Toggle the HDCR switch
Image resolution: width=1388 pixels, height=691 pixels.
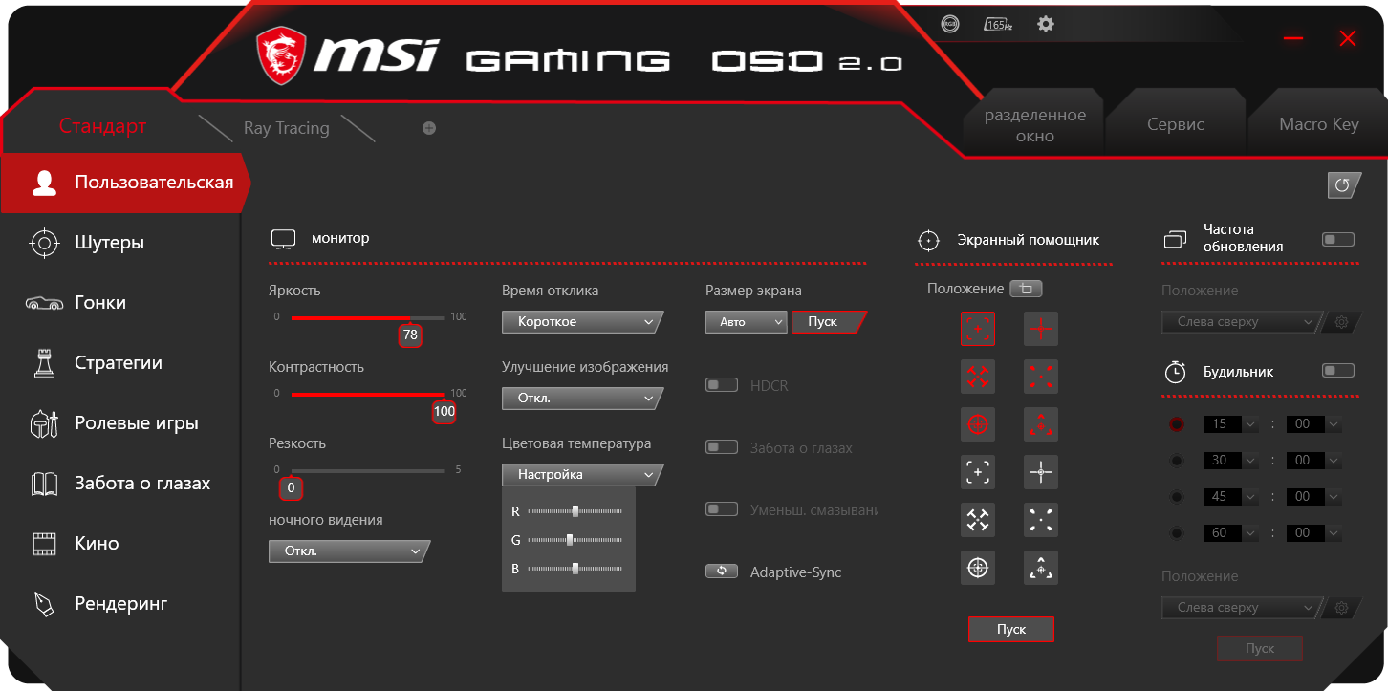pos(722,385)
